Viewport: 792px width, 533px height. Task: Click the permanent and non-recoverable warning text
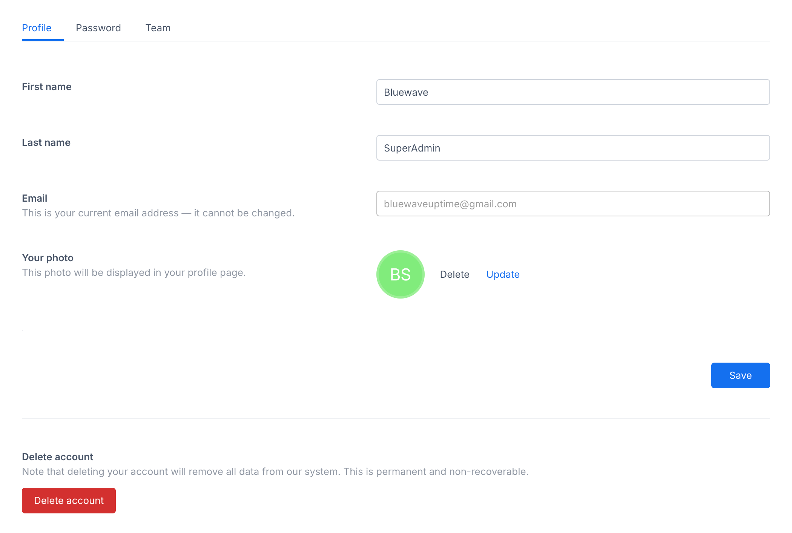275,472
